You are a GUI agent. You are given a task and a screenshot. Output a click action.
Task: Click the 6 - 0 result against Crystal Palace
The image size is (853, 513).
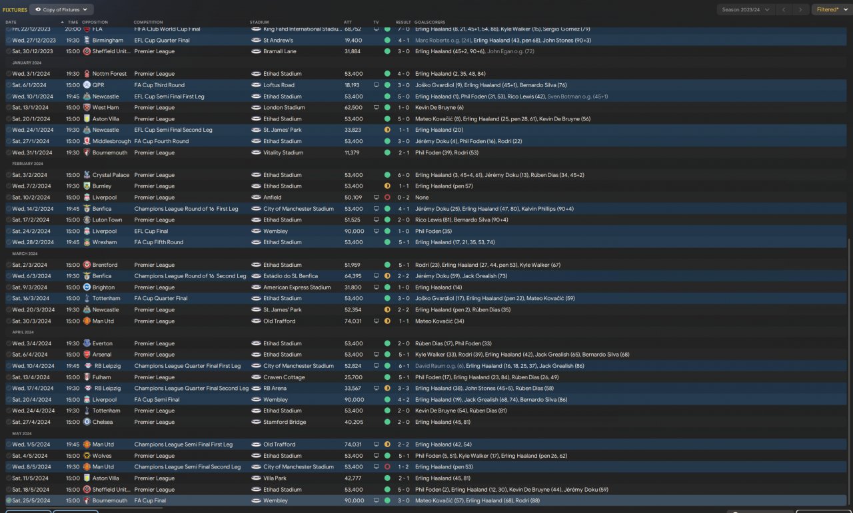point(403,175)
